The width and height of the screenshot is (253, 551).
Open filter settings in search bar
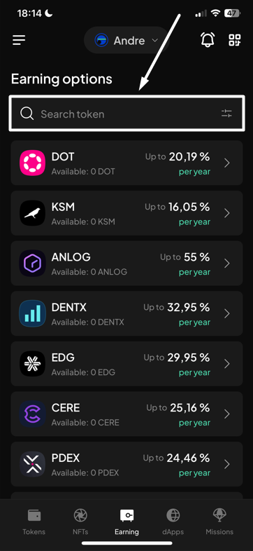pyautogui.click(x=226, y=114)
